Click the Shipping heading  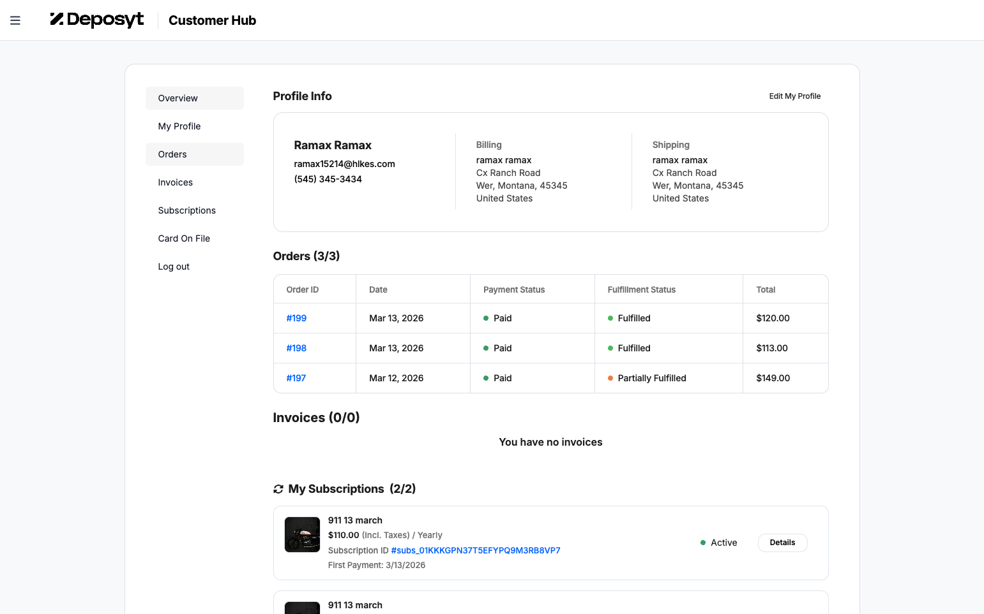click(x=671, y=145)
